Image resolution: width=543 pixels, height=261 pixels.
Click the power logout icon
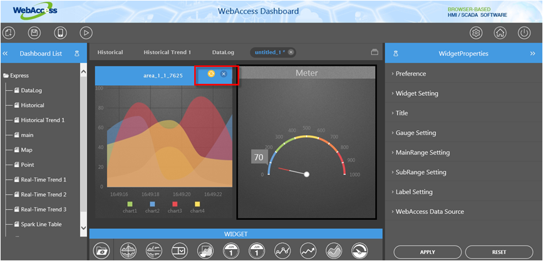524,33
